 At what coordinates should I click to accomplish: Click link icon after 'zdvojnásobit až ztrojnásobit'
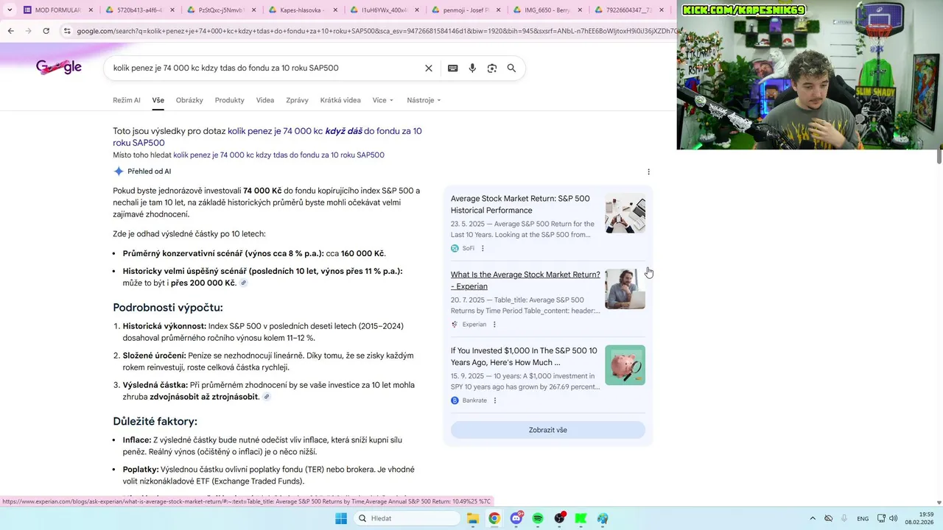coord(267,397)
